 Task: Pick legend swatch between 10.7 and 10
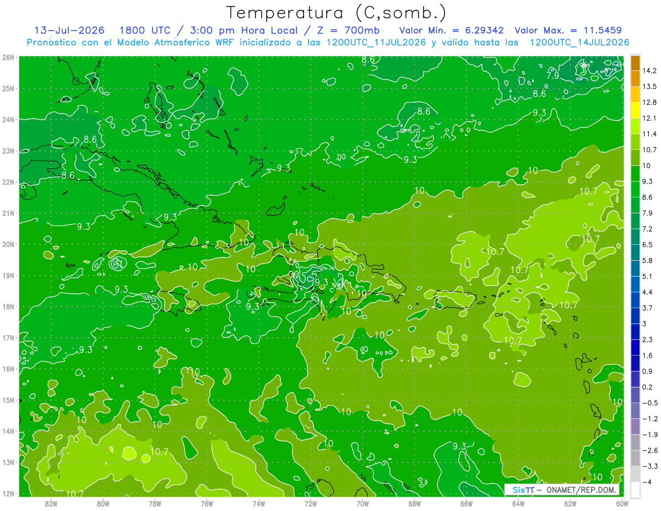tap(635, 157)
